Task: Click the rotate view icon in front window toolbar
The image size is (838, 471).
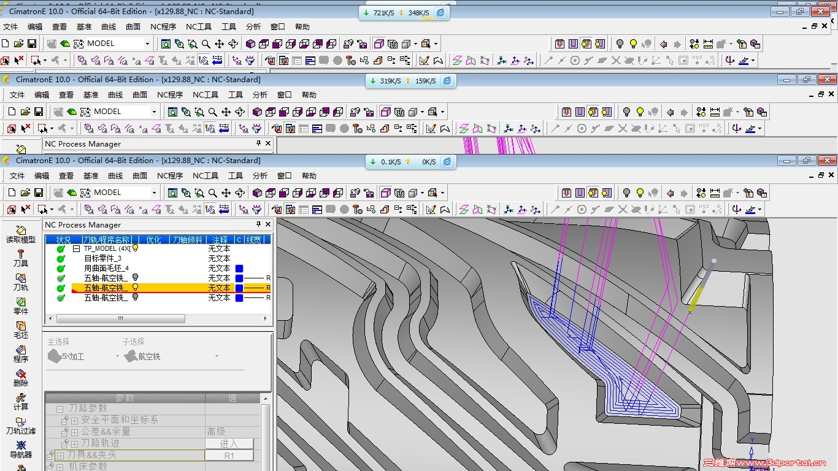Action: click(240, 193)
